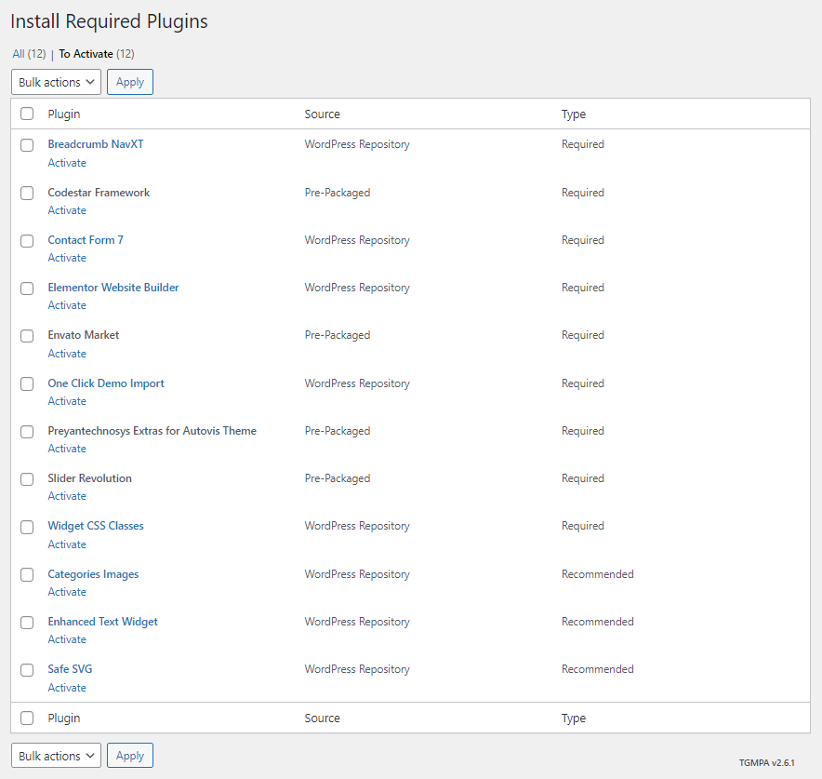Tick the One Click Demo Import checkbox
The height and width of the screenshot is (779, 822).
click(x=27, y=384)
